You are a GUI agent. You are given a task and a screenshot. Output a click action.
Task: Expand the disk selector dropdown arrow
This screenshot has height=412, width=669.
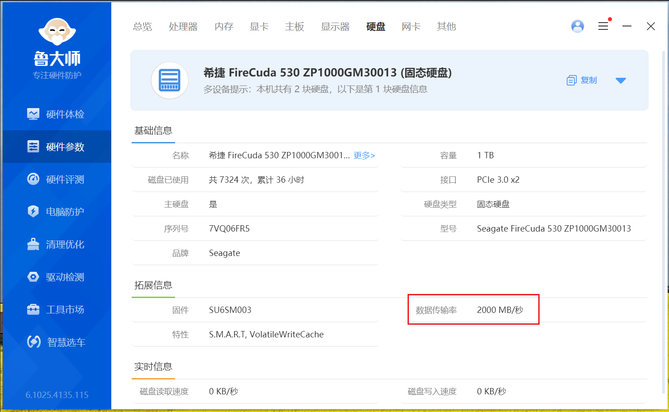coord(621,81)
